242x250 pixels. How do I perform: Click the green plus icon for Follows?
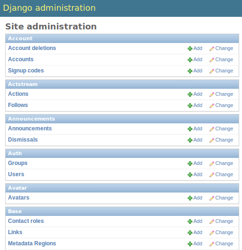point(190,106)
